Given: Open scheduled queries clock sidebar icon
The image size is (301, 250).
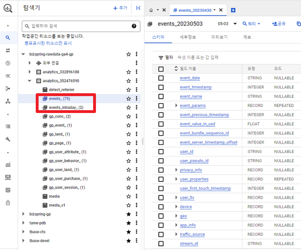Looking at the screenshot, I should [x=8, y=63].
